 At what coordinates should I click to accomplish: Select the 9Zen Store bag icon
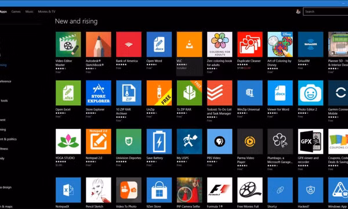(159, 190)
